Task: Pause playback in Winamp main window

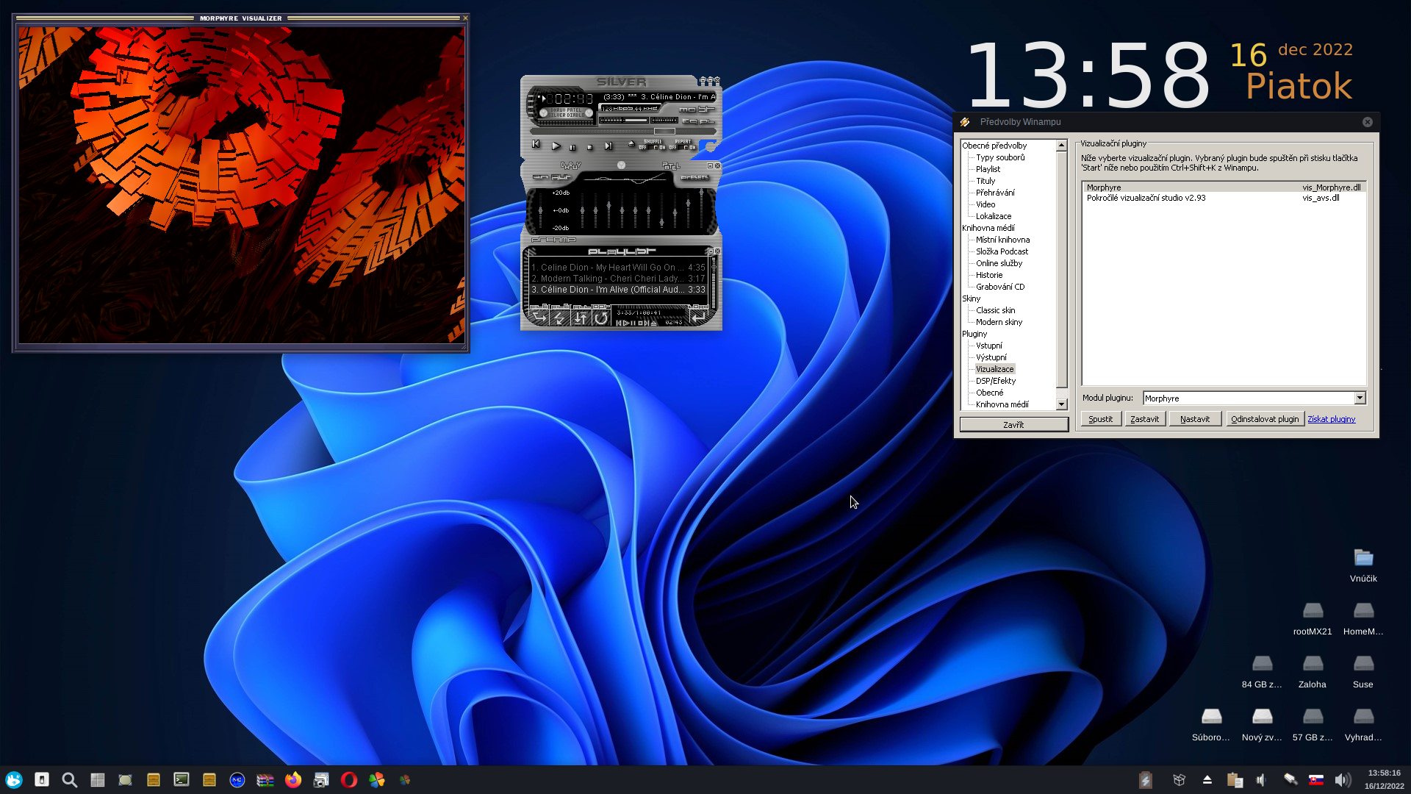Action: click(572, 148)
